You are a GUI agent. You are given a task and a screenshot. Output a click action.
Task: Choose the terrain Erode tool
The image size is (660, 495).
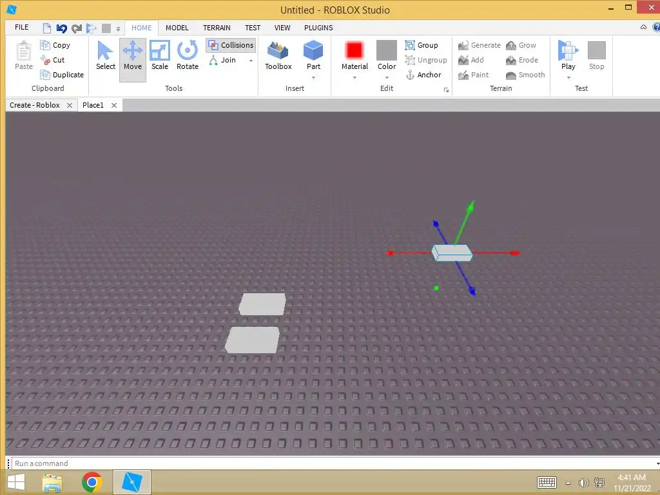(x=522, y=60)
